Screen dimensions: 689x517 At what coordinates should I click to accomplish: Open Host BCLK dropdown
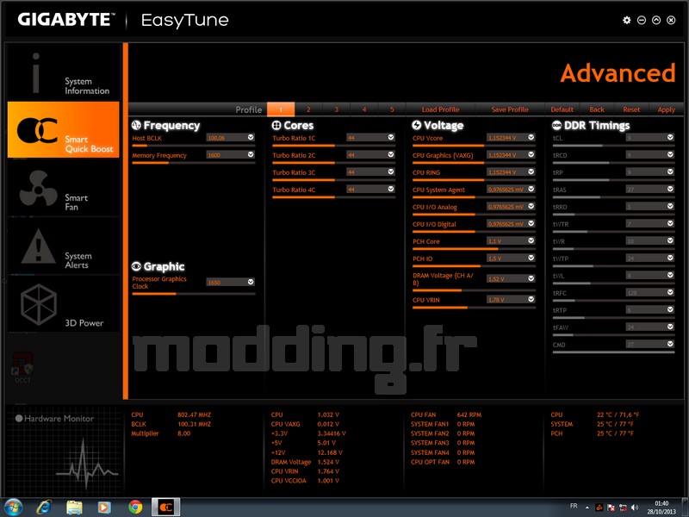(251, 137)
